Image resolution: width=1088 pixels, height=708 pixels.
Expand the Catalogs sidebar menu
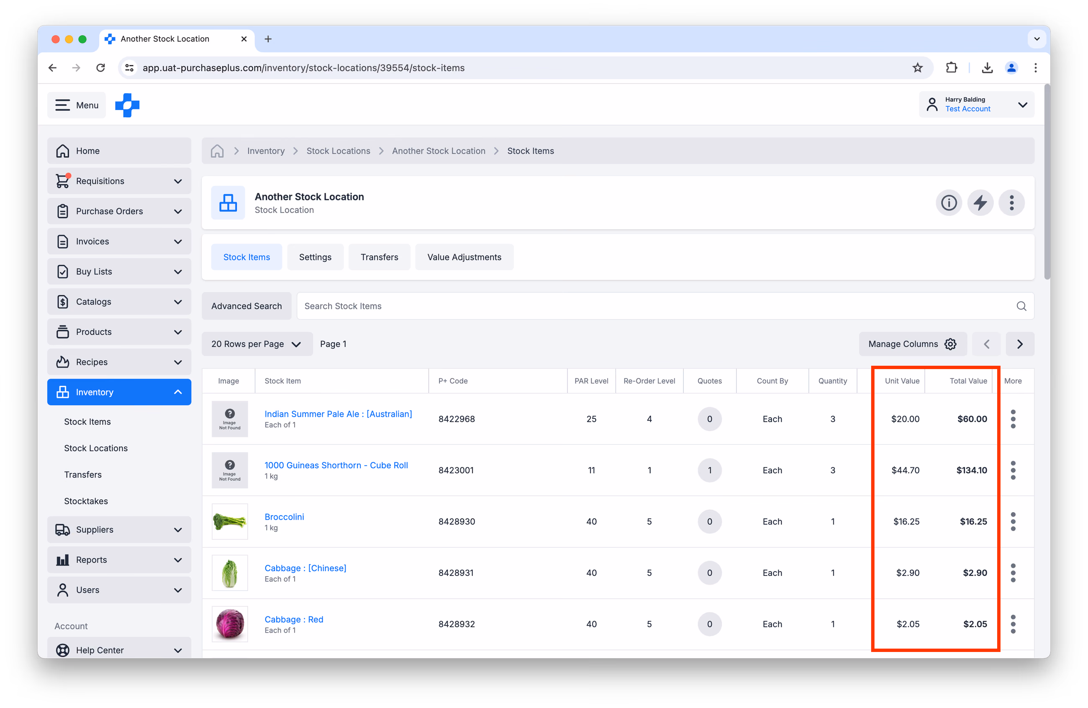coord(119,302)
